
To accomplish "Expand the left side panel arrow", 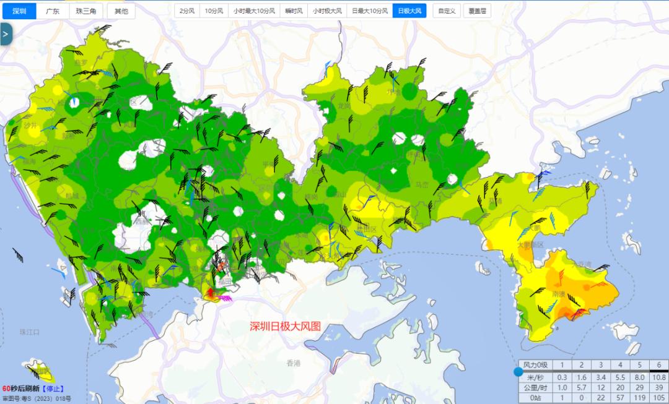I will click(x=6, y=34).
